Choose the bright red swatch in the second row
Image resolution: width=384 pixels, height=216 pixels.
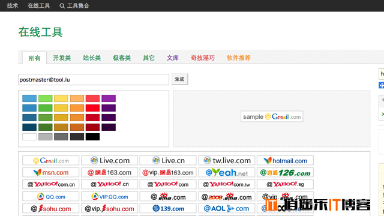92,108
